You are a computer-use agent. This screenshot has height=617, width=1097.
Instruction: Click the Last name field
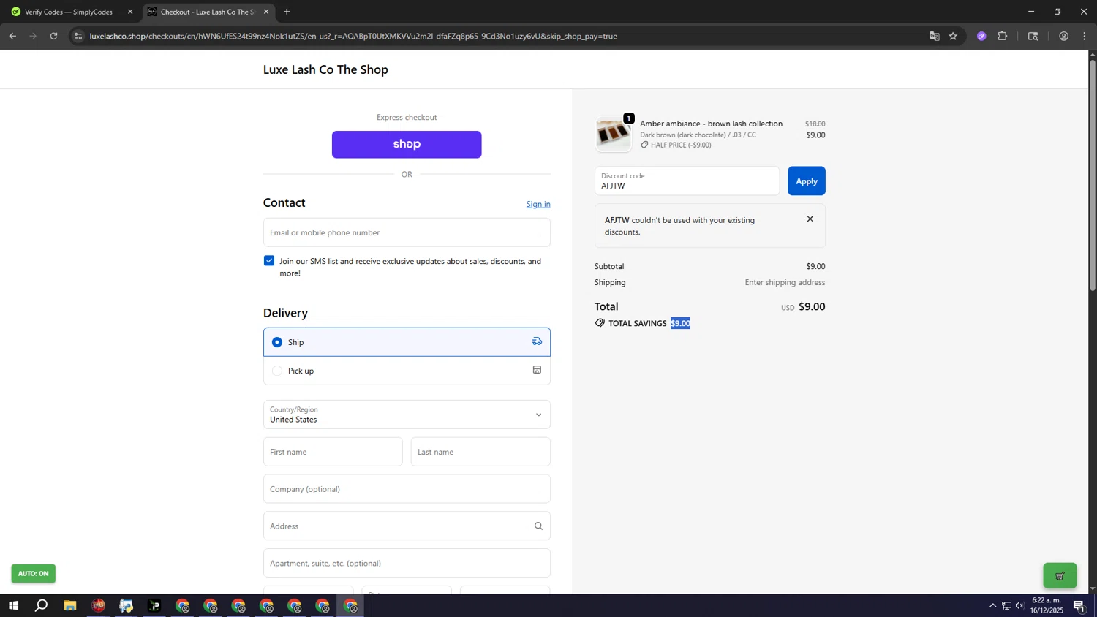click(480, 452)
